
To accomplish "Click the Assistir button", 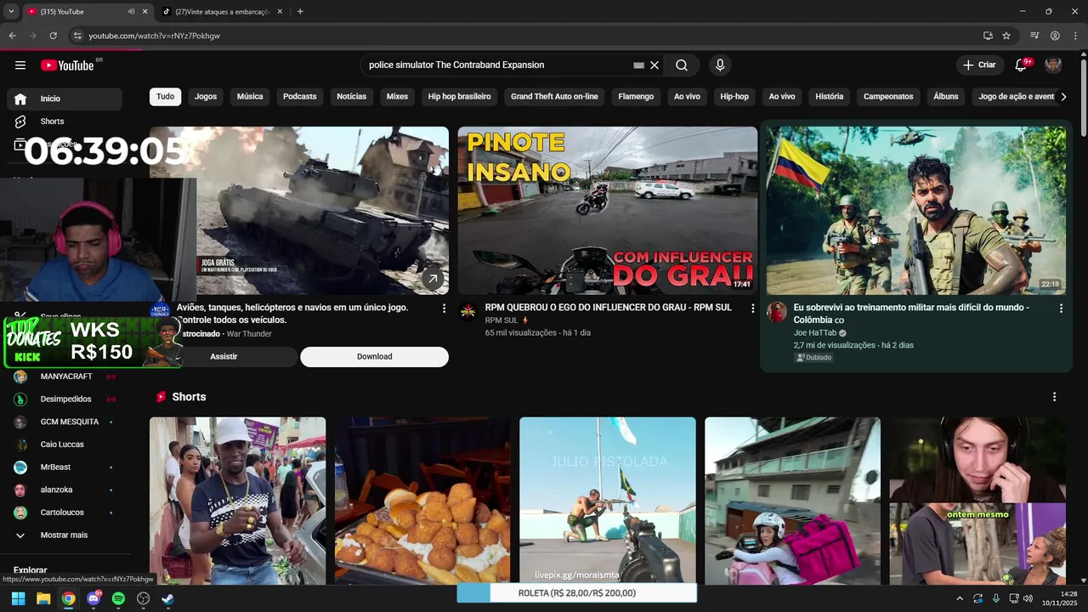I will click(224, 357).
